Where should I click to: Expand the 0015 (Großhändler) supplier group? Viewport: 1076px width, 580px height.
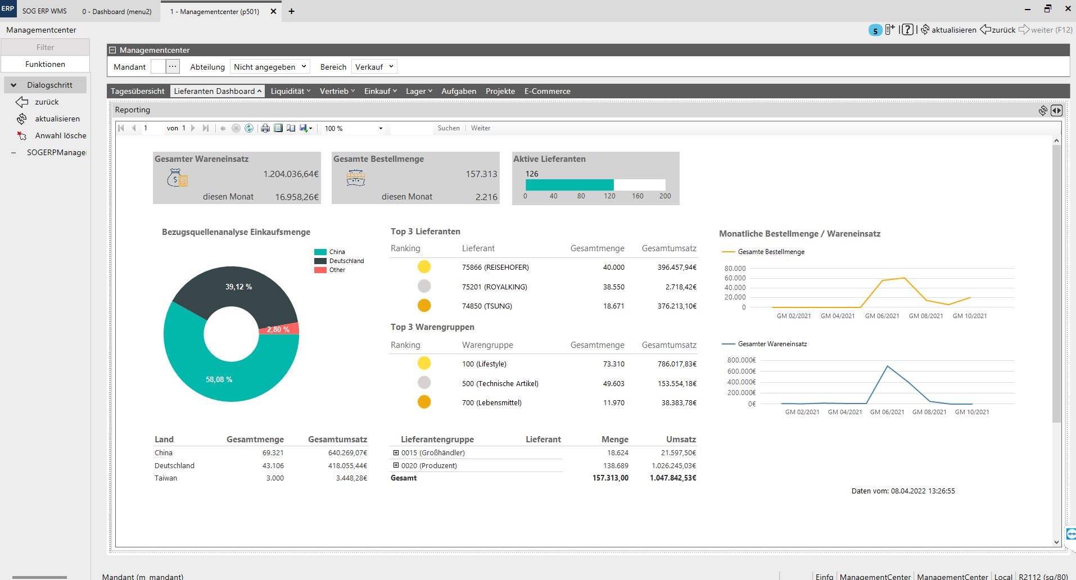point(396,452)
